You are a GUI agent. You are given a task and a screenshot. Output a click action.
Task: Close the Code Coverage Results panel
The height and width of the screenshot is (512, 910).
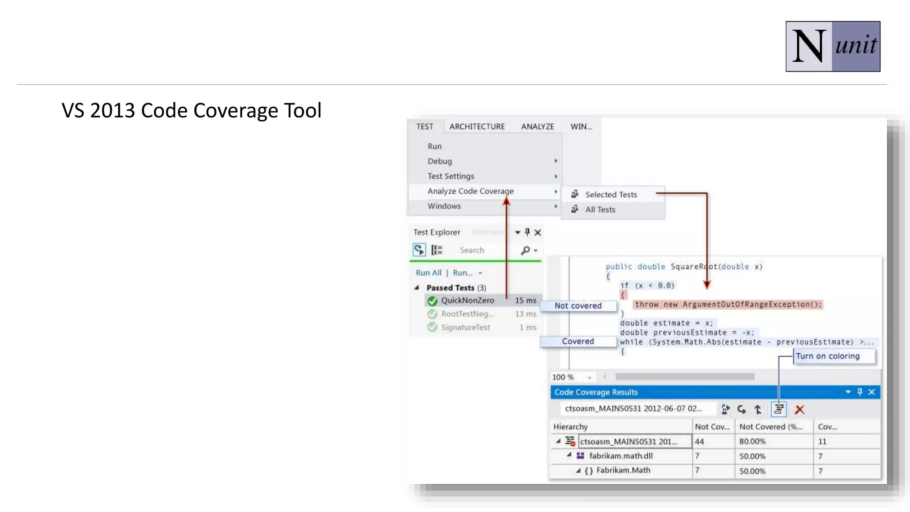click(x=871, y=392)
